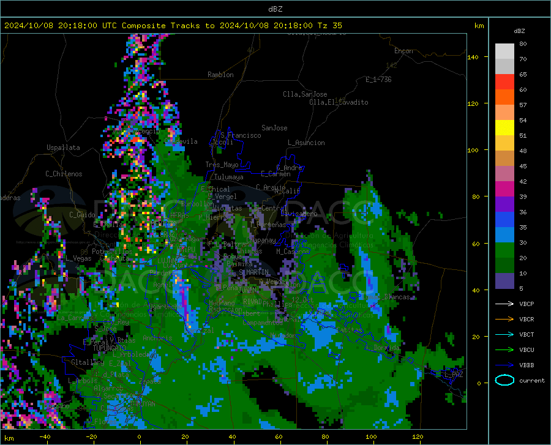
Task: Click the yellow composite tracks timestamp line
Action: click(x=173, y=25)
